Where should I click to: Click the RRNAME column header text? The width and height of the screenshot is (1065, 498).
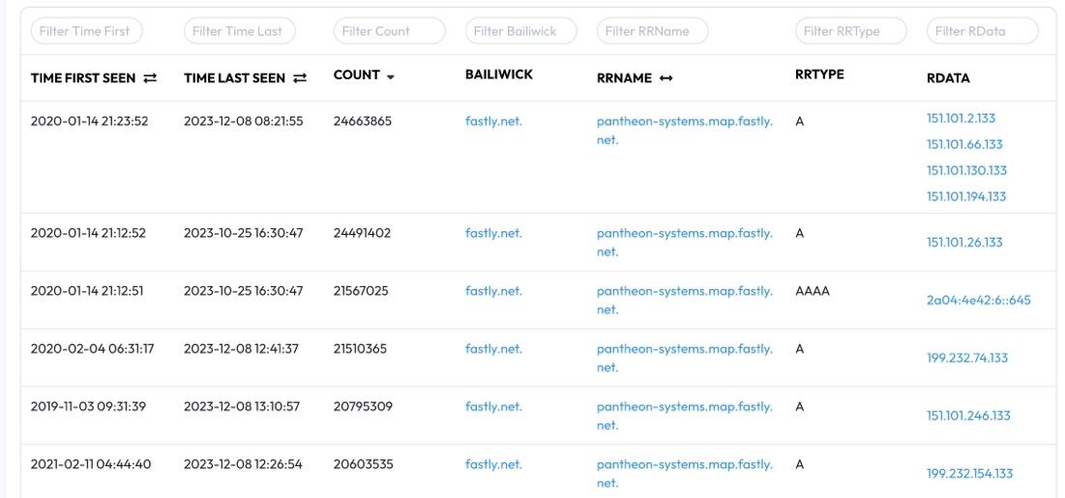(x=624, y=78)
